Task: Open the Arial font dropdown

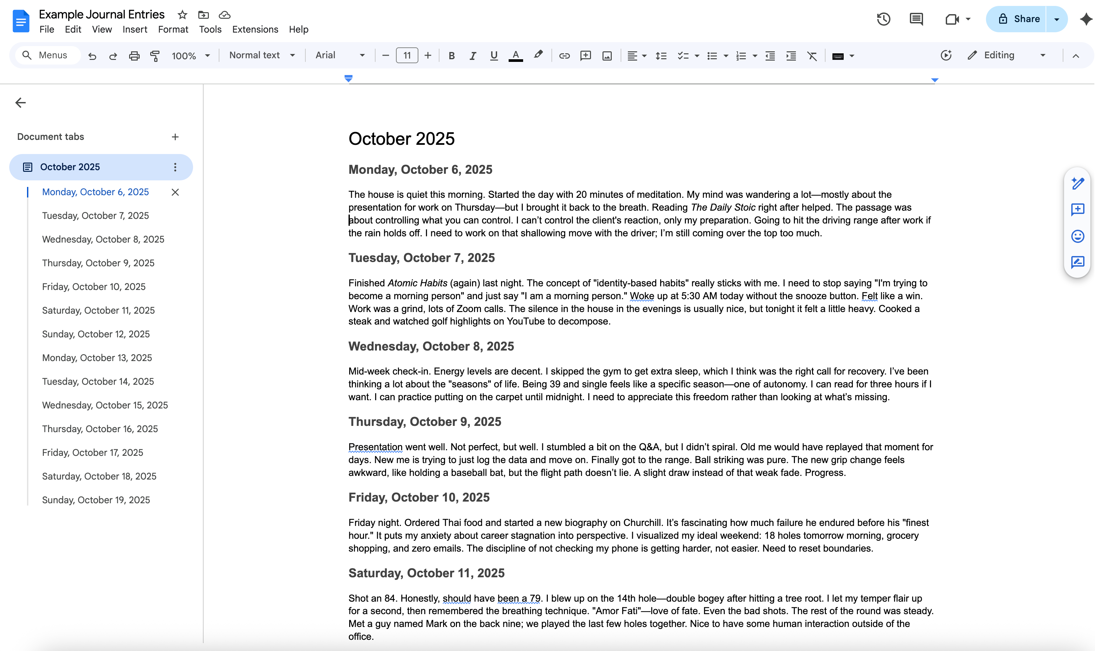Action: (340, 55)
